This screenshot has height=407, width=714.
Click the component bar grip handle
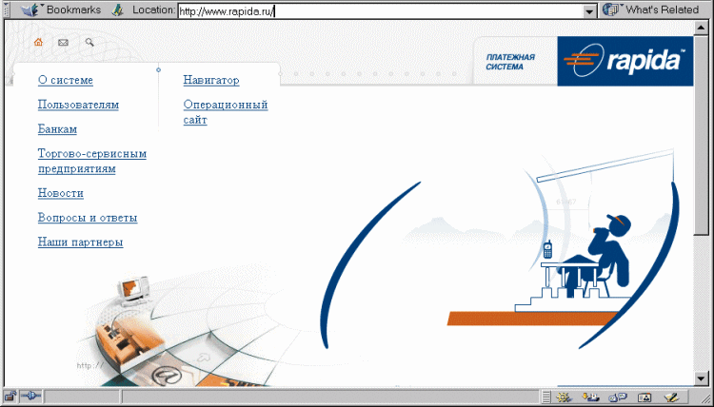(x=546, y=397)
